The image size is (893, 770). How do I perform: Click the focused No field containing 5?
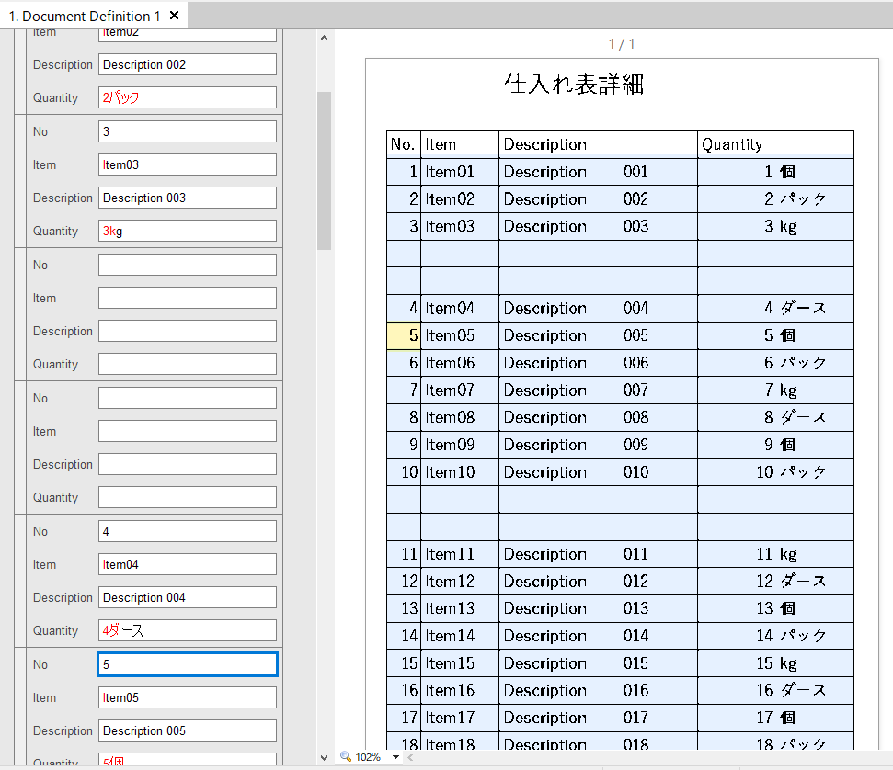tap(188, 664)
